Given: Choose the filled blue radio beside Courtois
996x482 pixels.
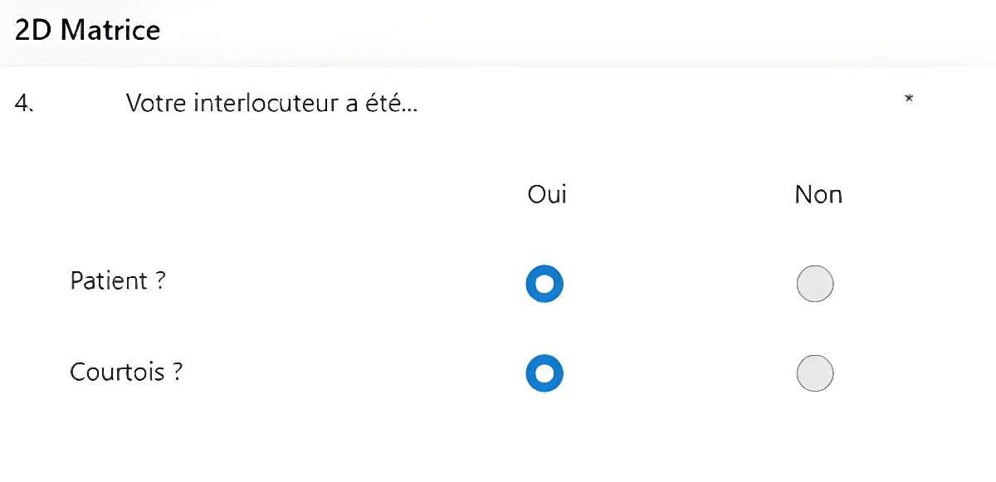Looking at the screenshot, I should 544,373.
